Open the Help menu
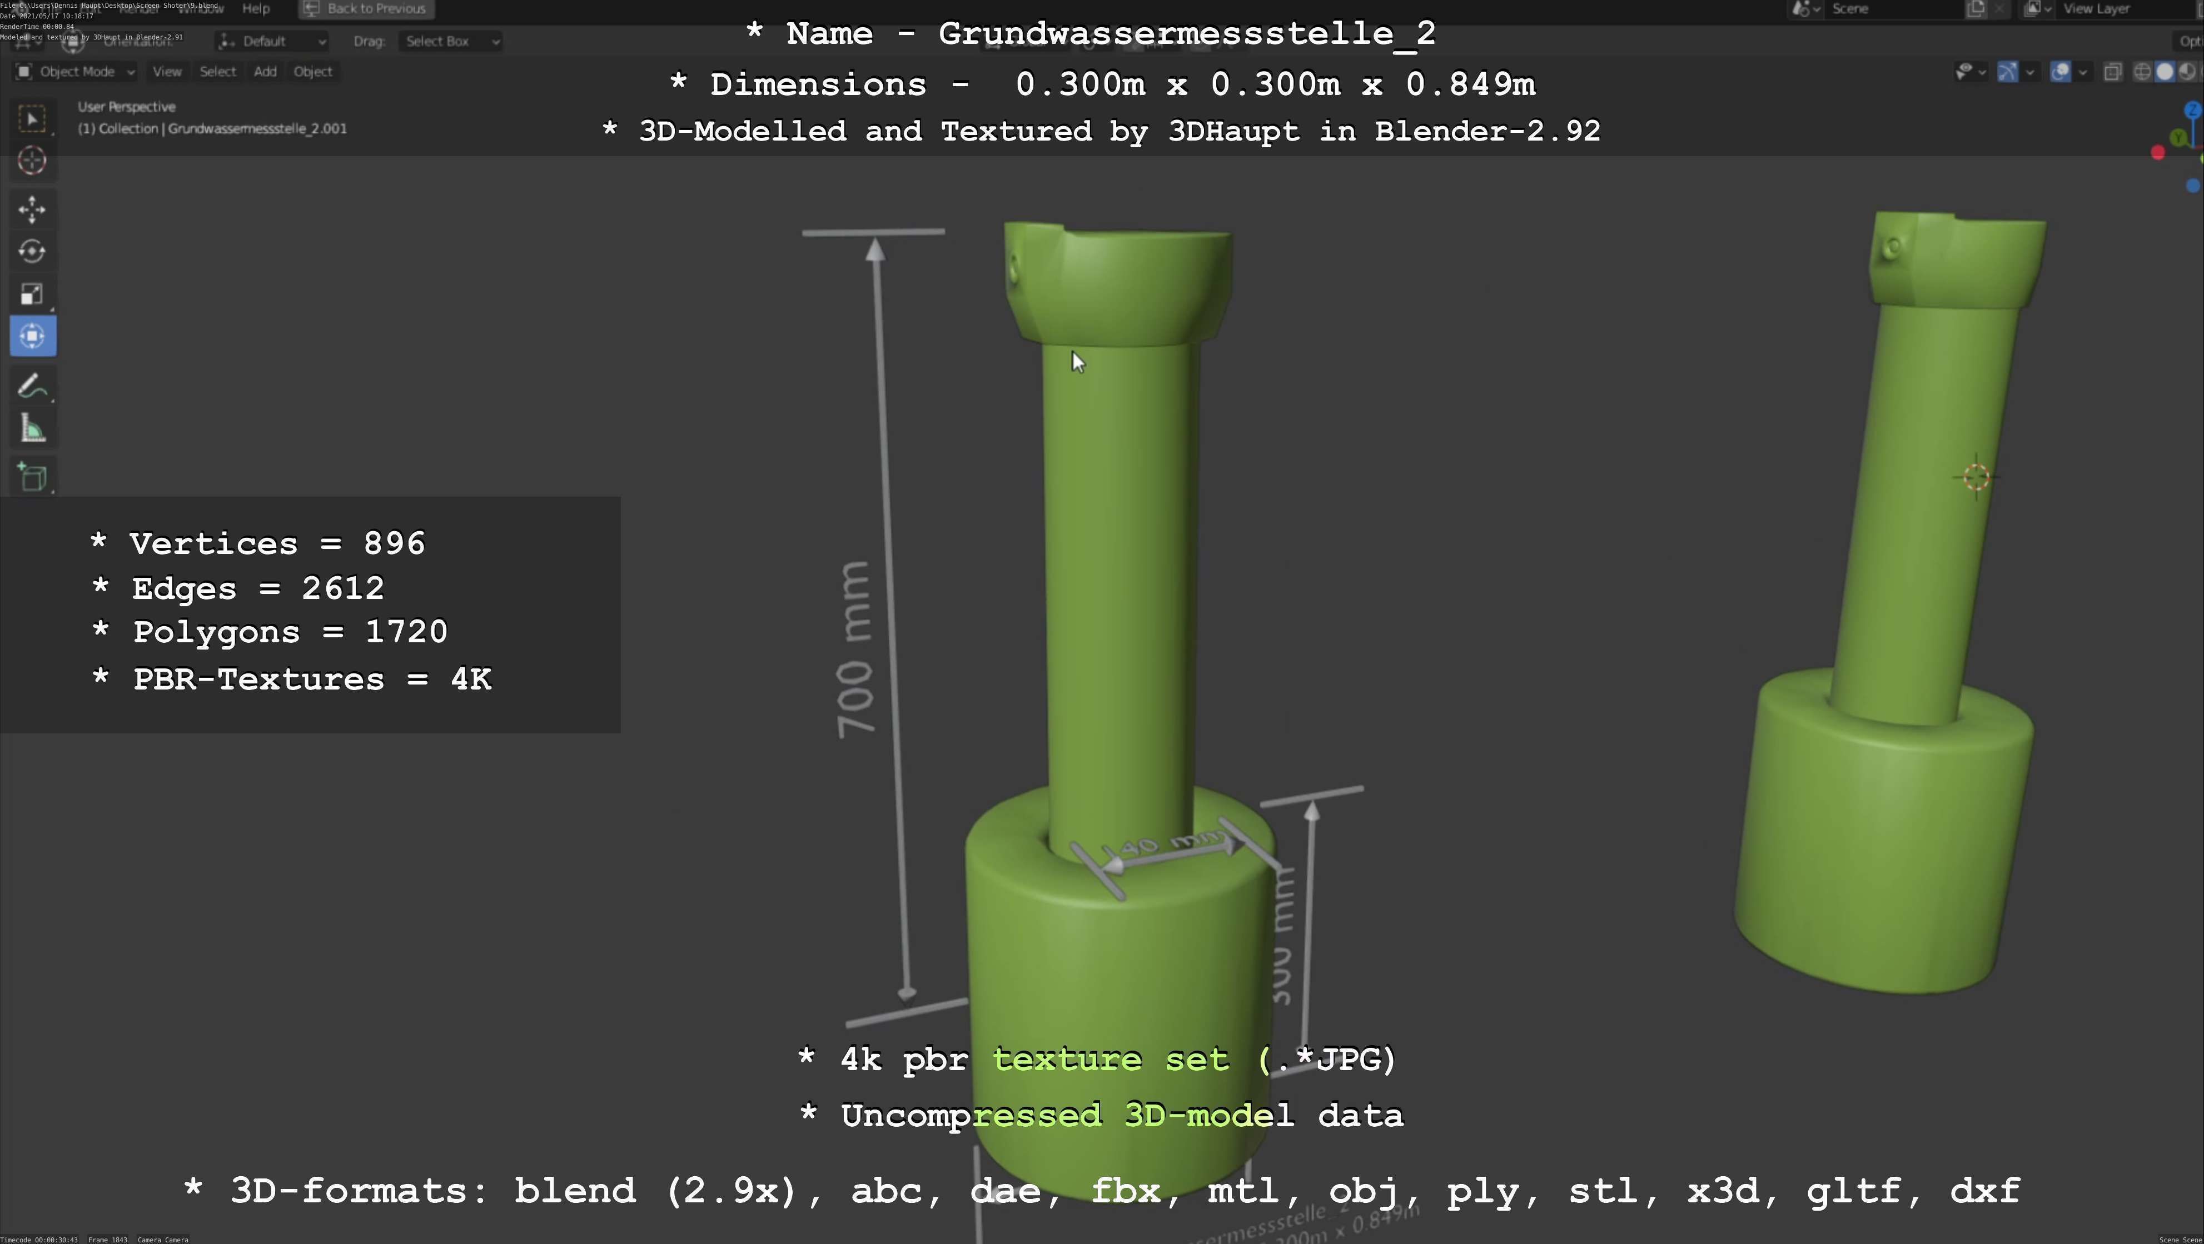This screenshot has height=1244, width=2204. point(256,8)
